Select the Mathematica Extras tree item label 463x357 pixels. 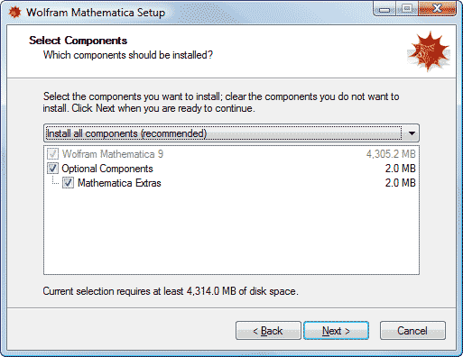[x=119, y=183]
